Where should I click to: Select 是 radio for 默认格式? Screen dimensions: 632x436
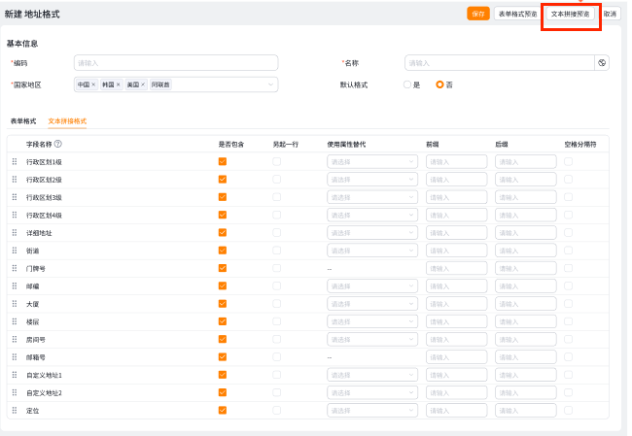(408, 84)
